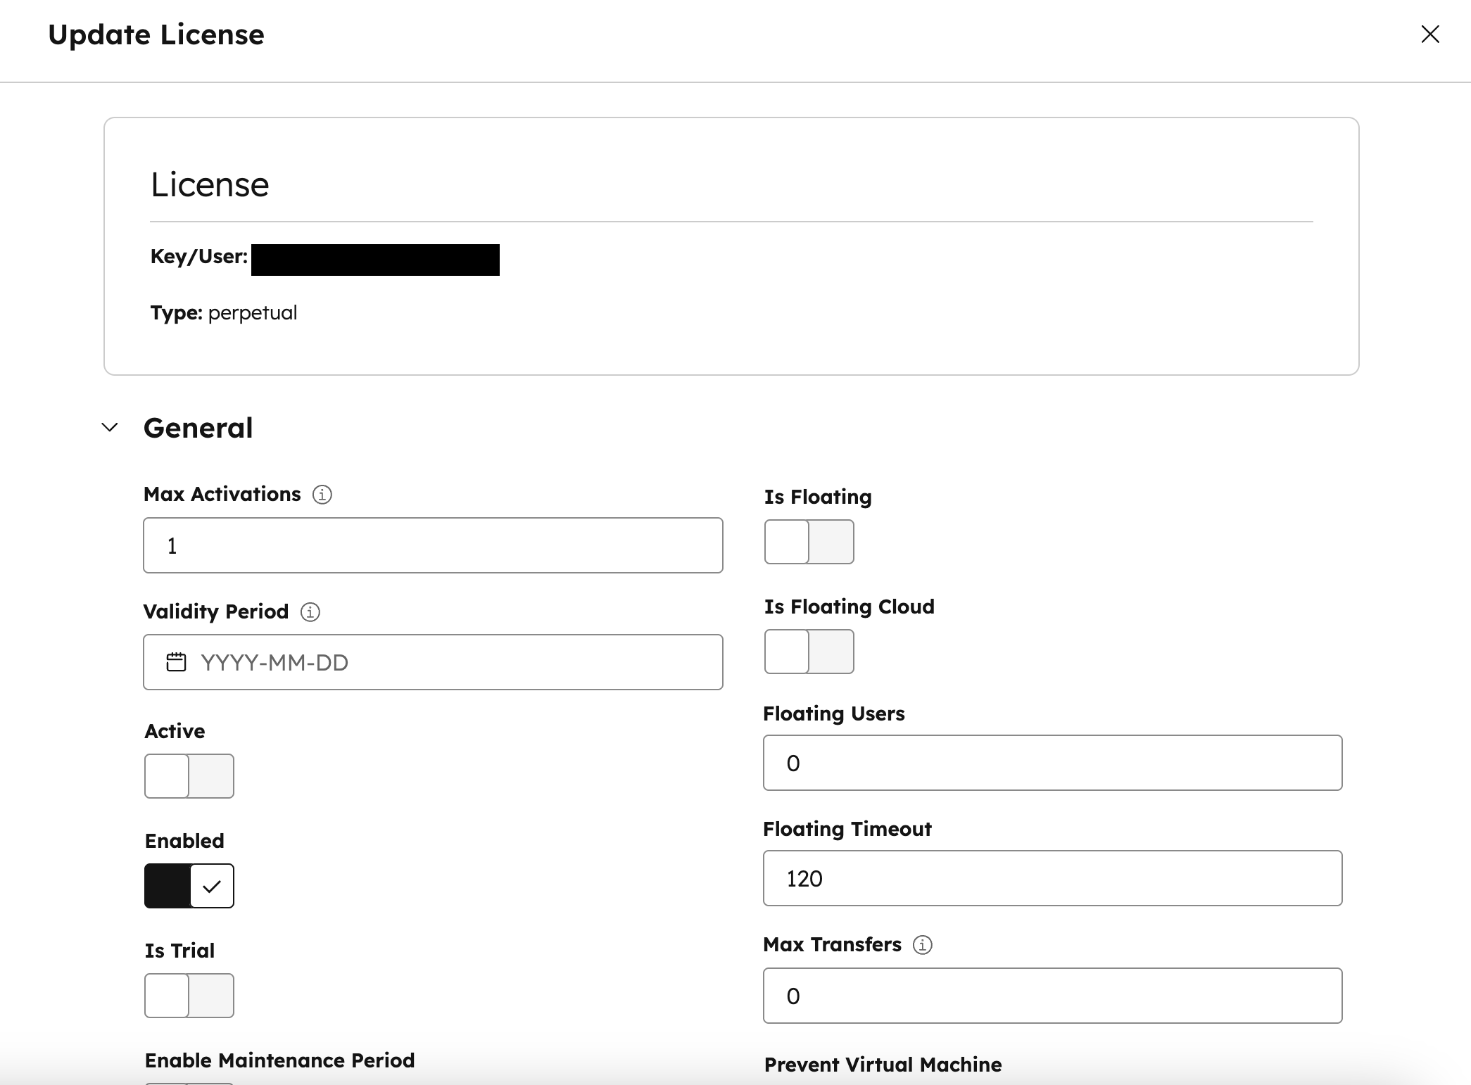Click the redacted Key/User value

point(375,260)
